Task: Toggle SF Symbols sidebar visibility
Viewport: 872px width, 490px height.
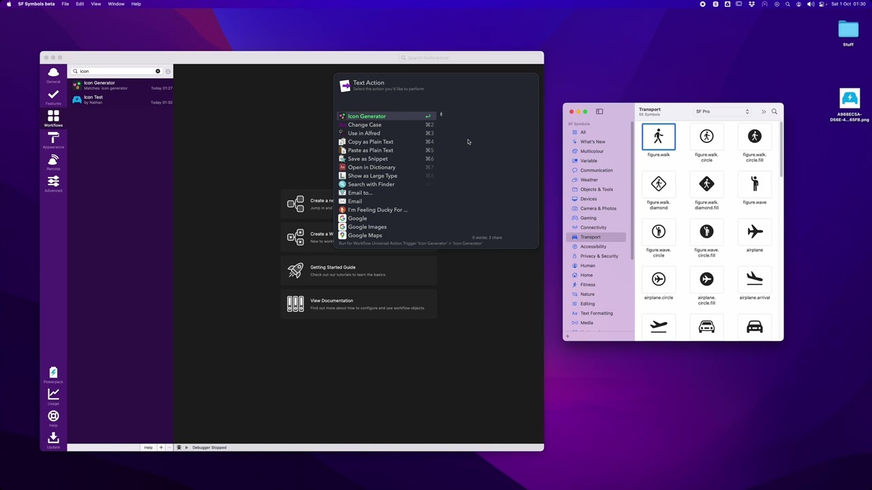Action: (x=599, y=112)
